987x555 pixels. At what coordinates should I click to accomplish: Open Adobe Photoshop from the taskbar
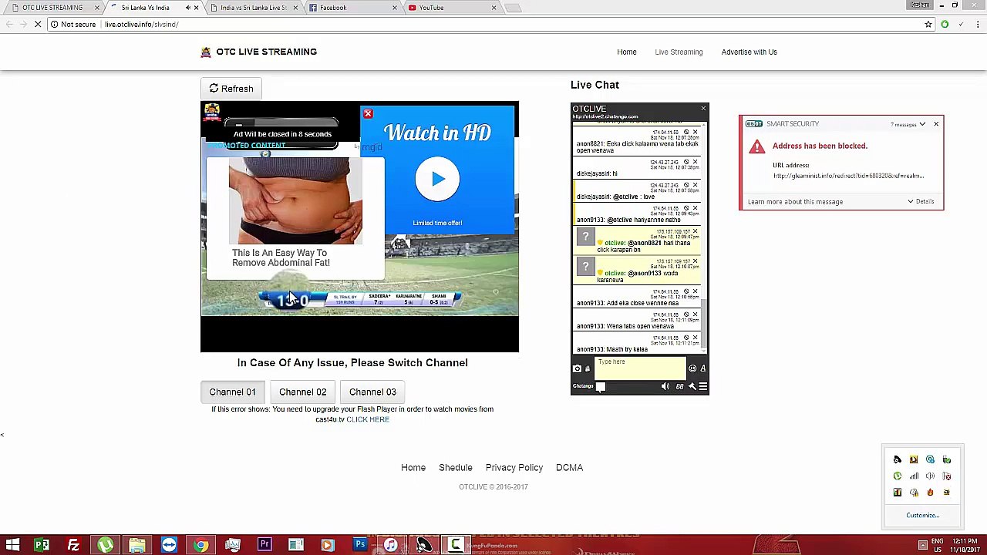coord(360,546)
